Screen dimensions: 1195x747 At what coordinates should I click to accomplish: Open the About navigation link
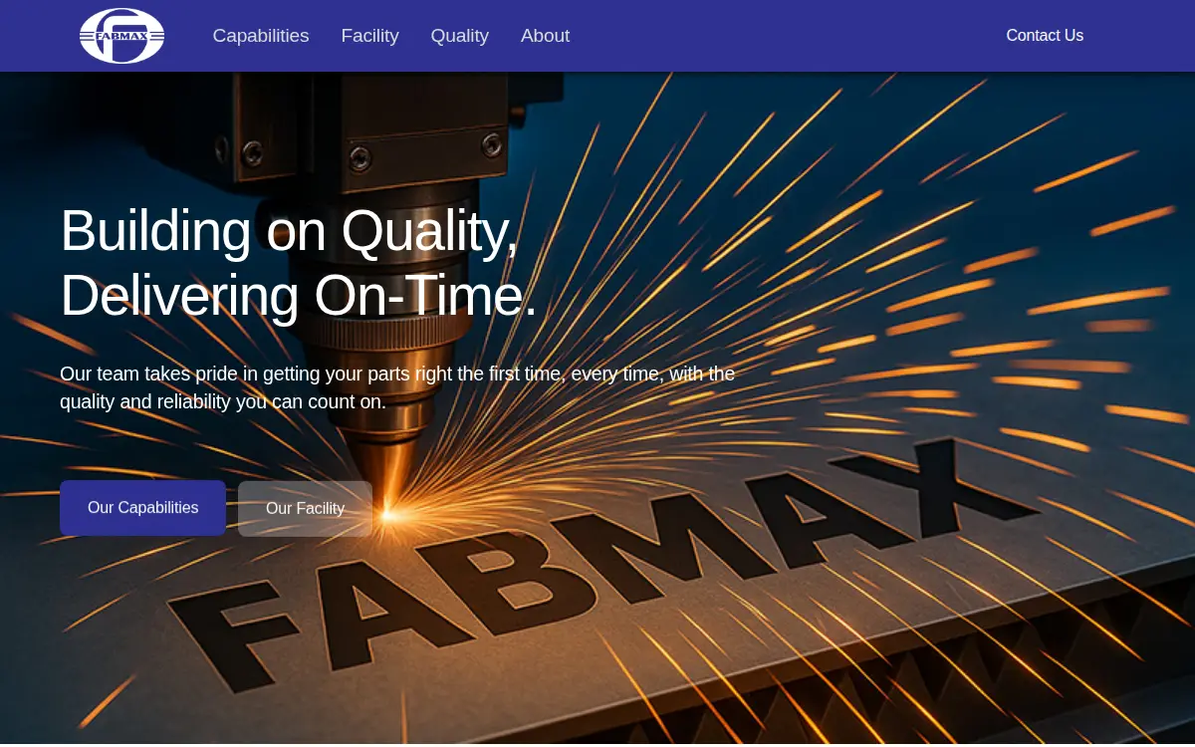545,36
